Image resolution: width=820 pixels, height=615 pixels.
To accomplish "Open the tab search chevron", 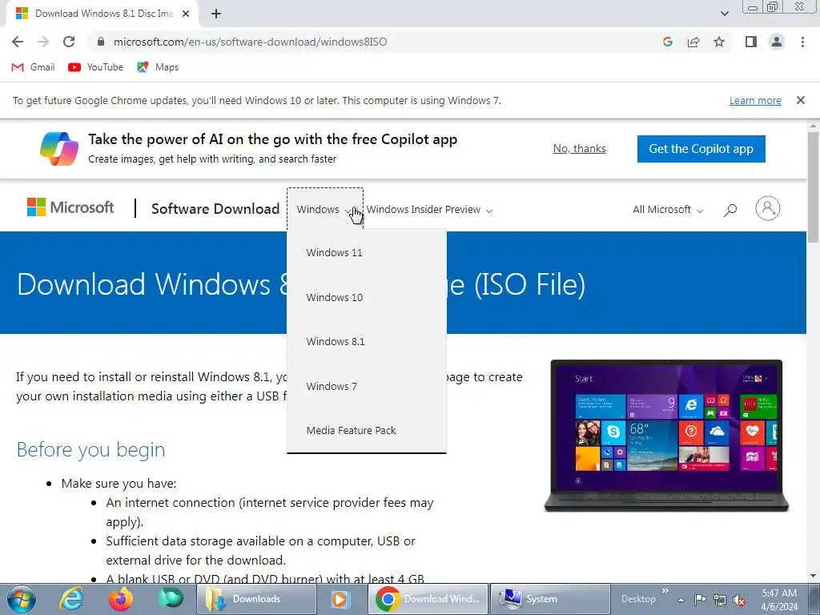I will (x=724, y=14).
